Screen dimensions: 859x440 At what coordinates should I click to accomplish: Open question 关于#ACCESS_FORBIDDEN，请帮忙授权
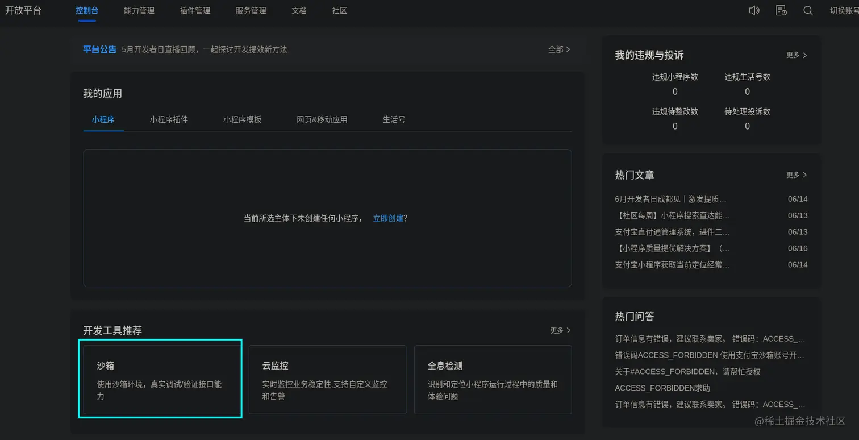tap(687, 372)
